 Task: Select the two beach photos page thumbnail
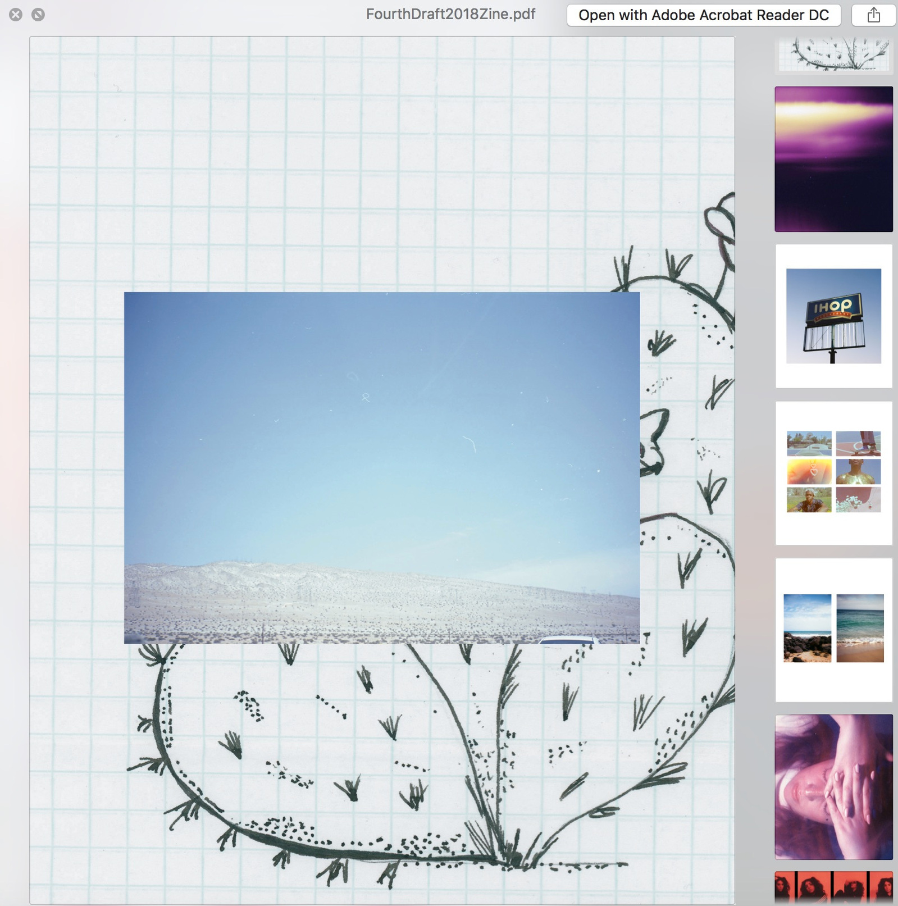tap(833, 630)
